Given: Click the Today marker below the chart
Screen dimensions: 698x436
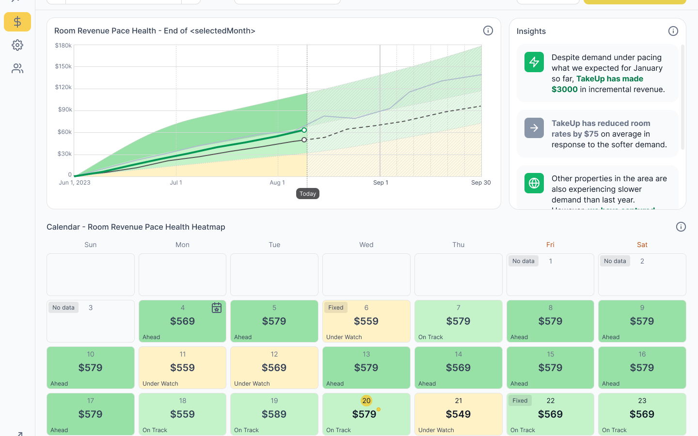Looking at the screenshot, I should click(307, 194).
